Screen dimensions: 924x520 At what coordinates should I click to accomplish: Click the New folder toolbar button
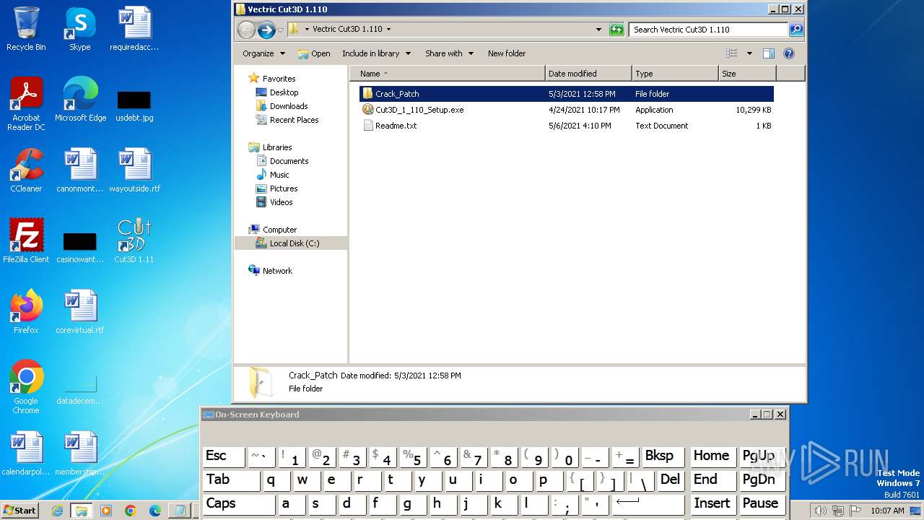[x=507, y=53]
